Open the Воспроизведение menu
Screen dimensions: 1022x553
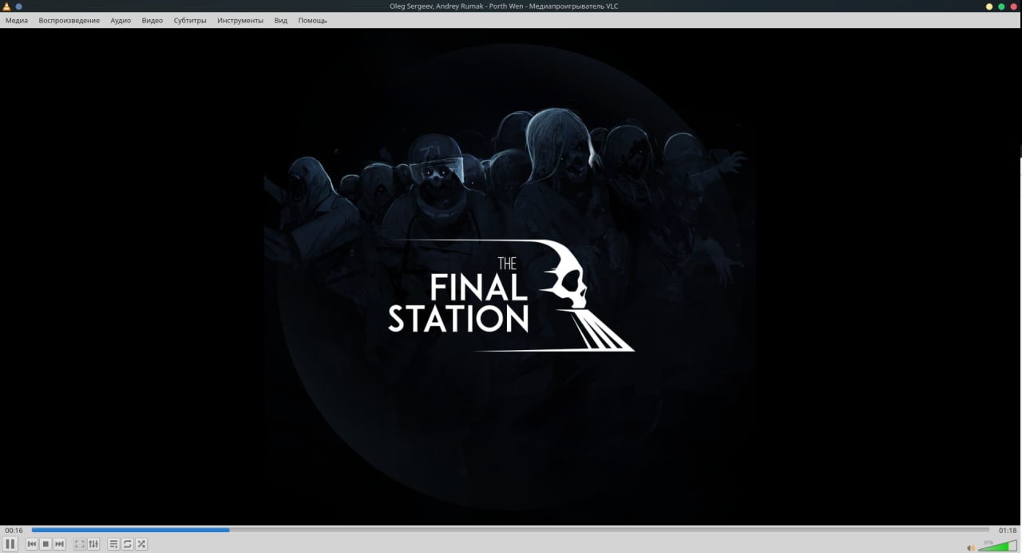(69, 21)
